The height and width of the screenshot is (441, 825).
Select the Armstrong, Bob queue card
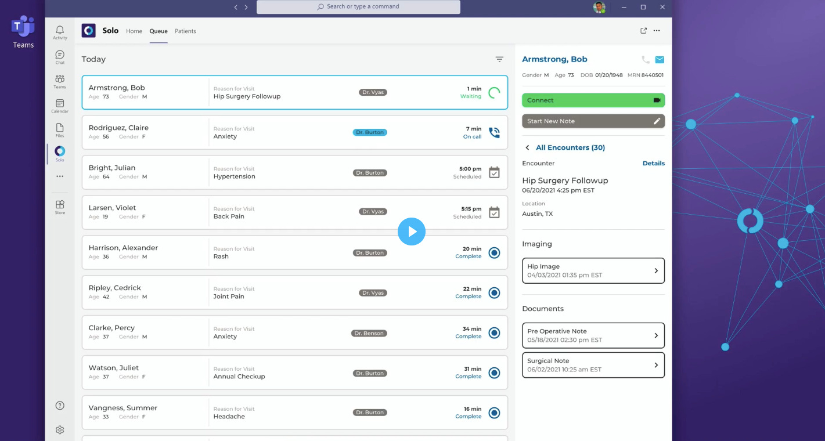point(294,92)
